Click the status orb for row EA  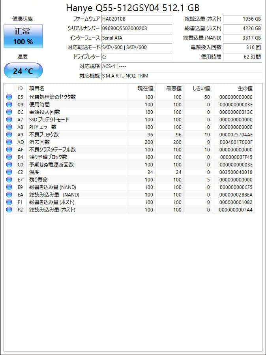click(9, 194)
